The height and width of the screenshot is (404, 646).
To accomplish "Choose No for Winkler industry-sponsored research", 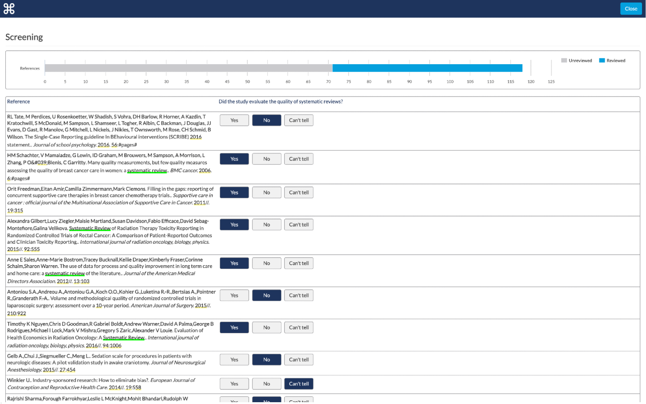I will pyautogui.click(x=266, y=383).
